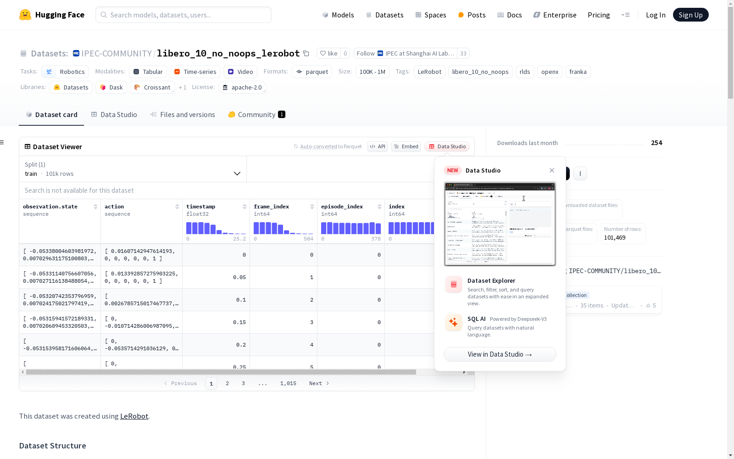The height and width of the screenshot is (459, 734).
Task: Click the Dataset Explorer icon
Action: pos(453,285)
